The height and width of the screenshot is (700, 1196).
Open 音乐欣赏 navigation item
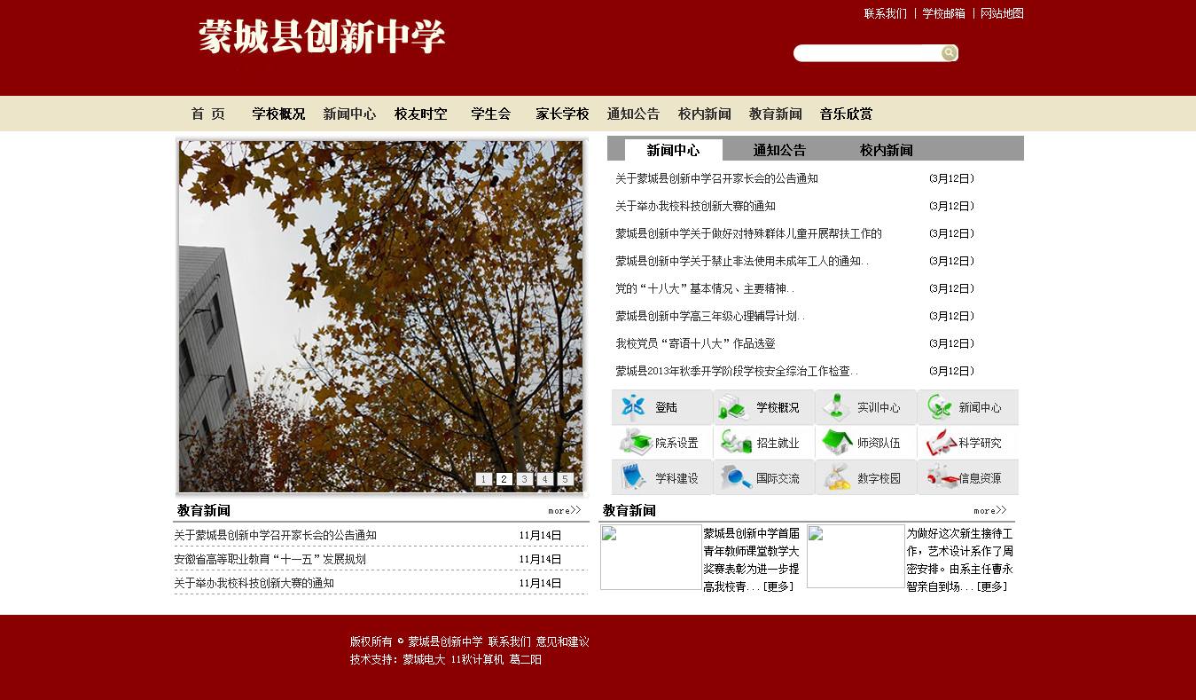click(846, 114)
